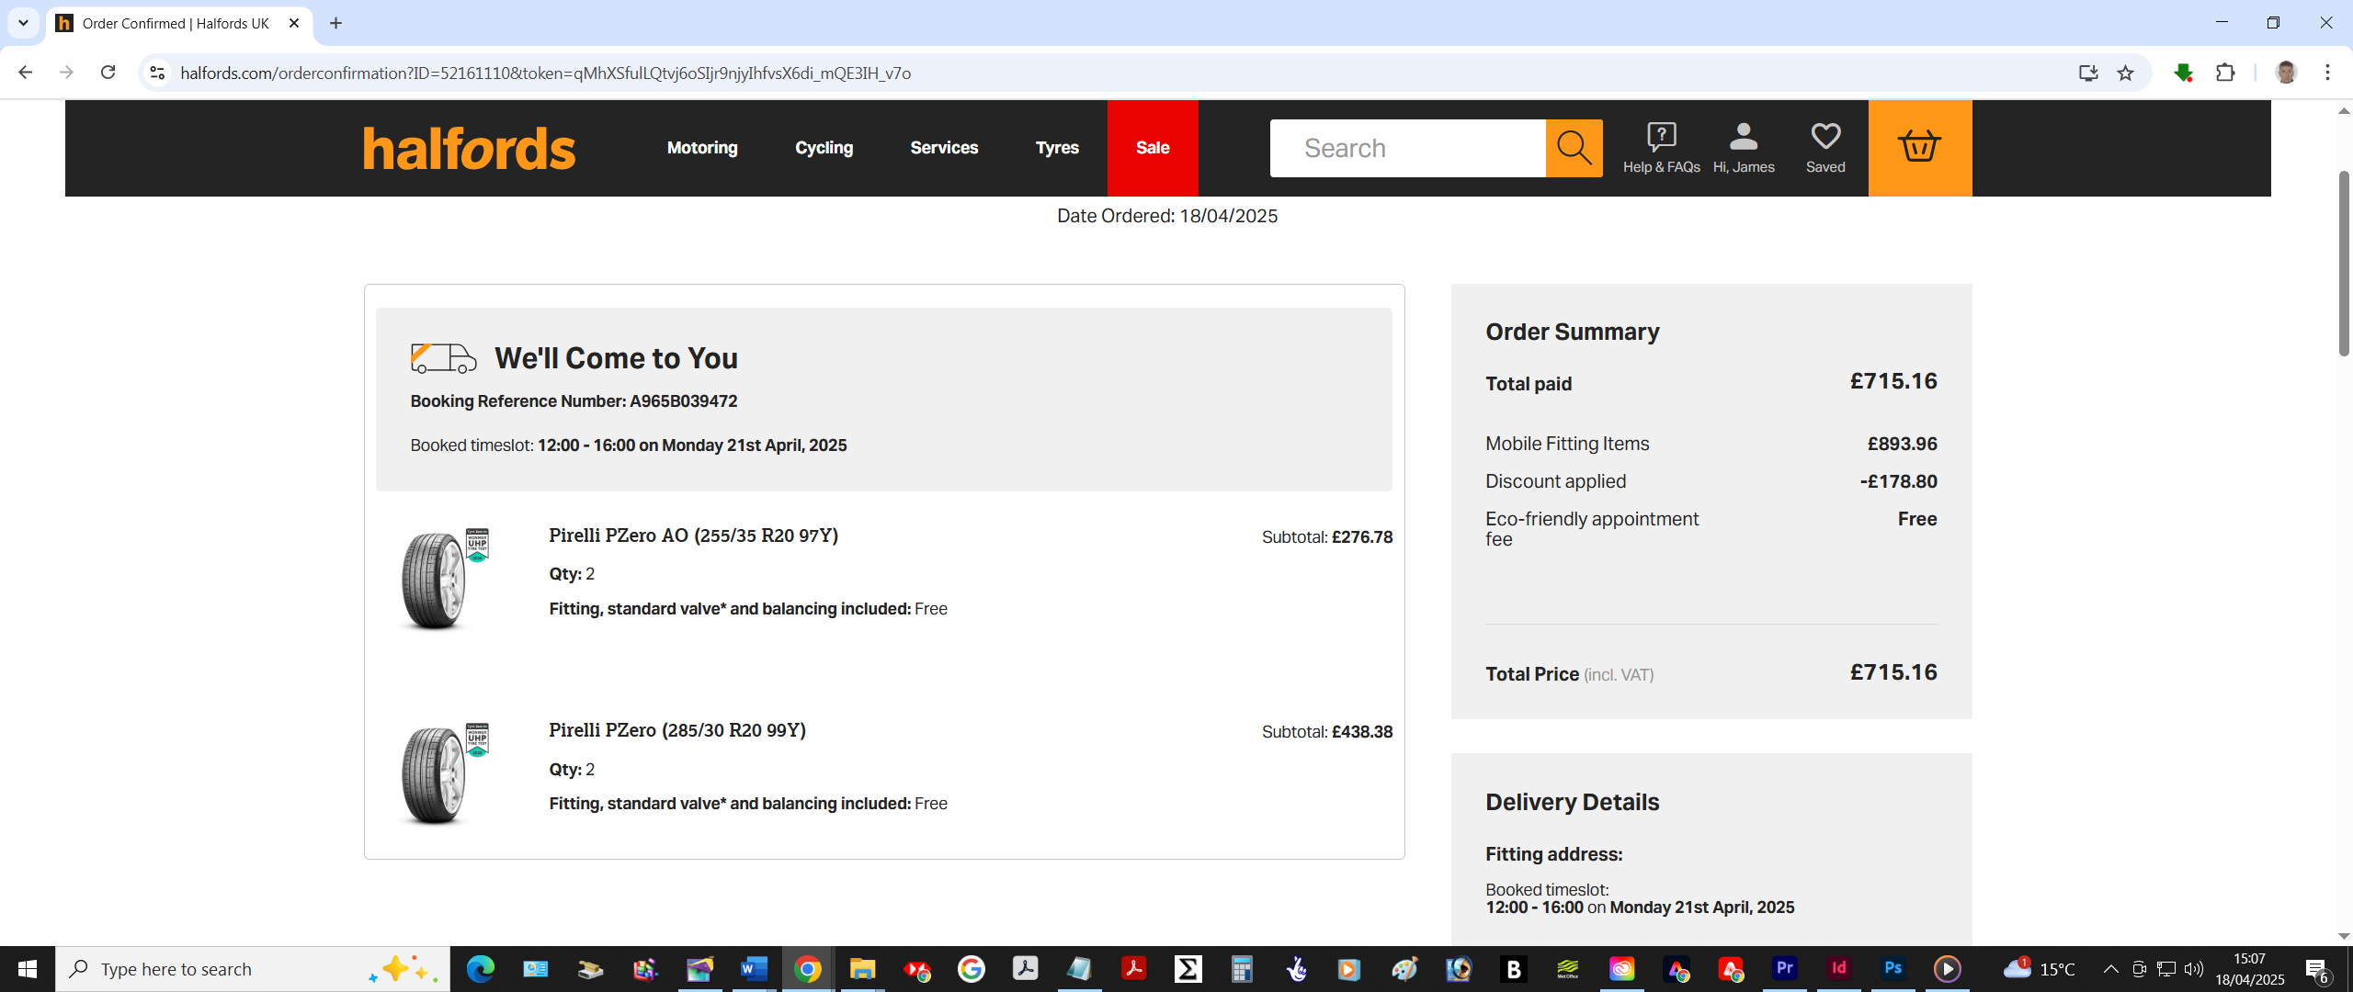Open the volume control in system tray

[2194, 969]
